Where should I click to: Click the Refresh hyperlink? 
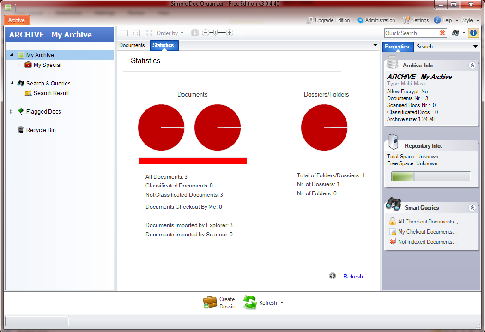click(353, 276)
